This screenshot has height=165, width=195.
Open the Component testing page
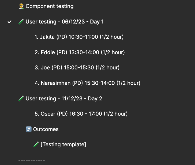[50, 6]
